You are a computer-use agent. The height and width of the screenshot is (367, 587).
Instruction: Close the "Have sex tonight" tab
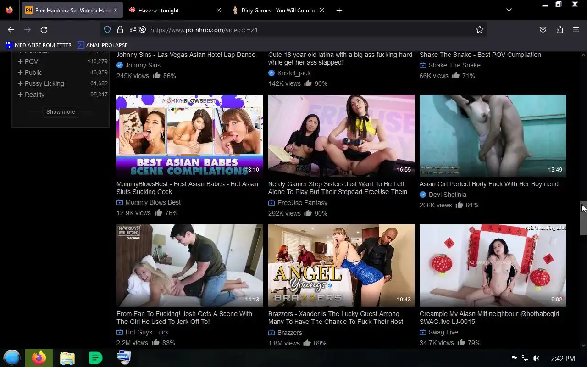pos(218,10)
